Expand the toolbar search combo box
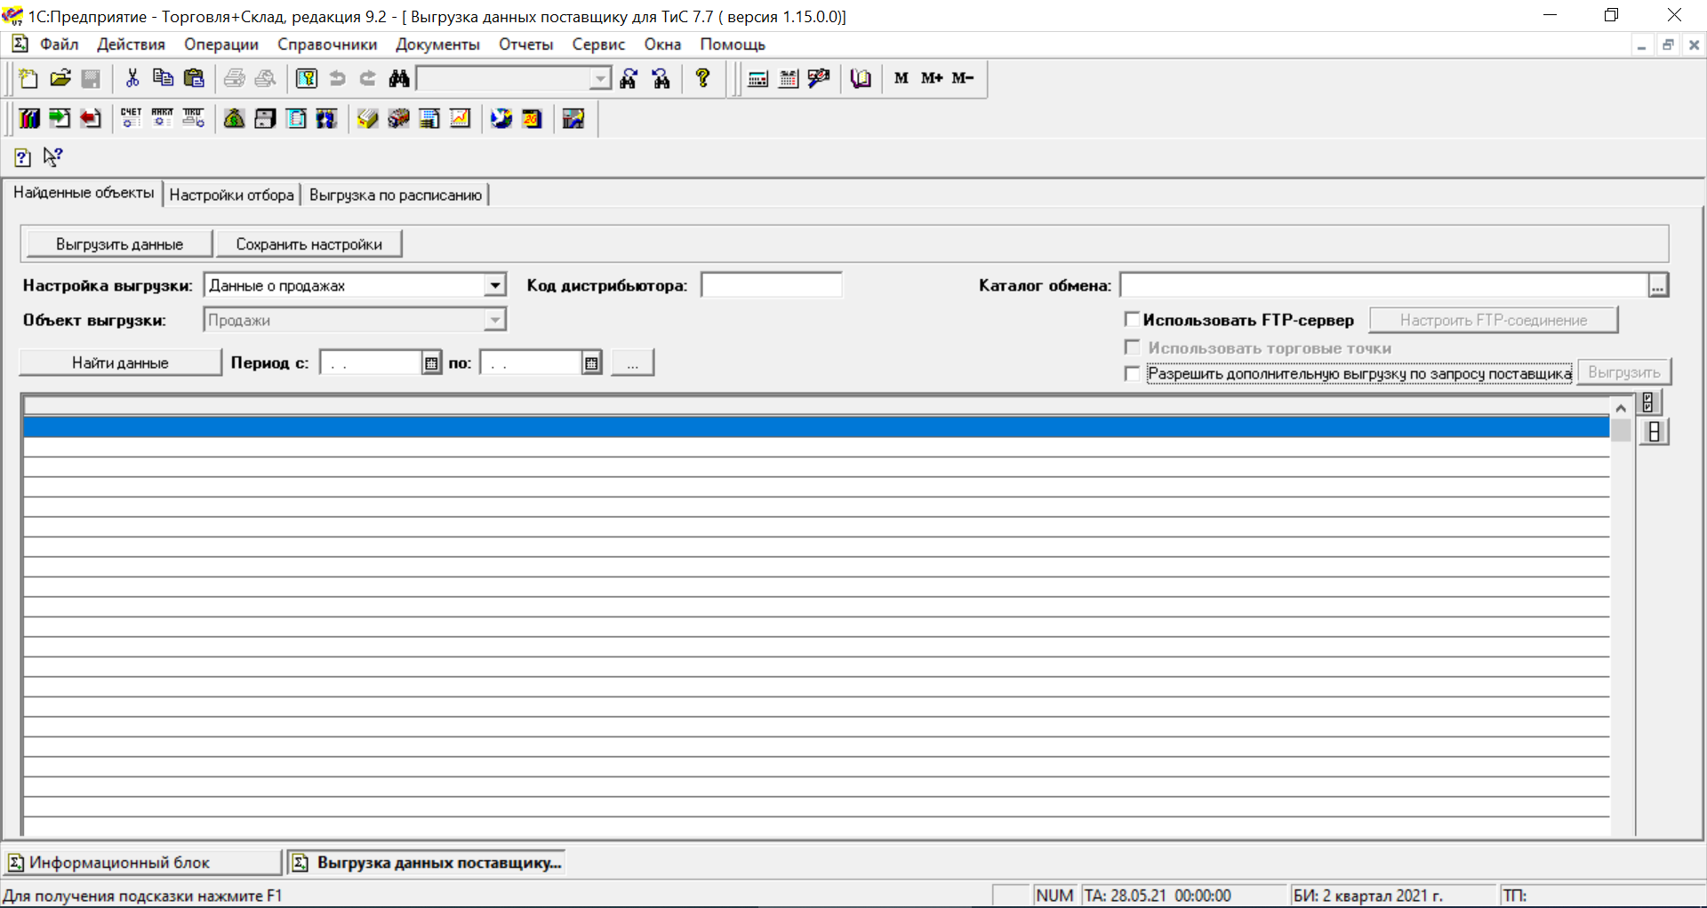Viewport: 1707px width, 908px height. (601, 78)
